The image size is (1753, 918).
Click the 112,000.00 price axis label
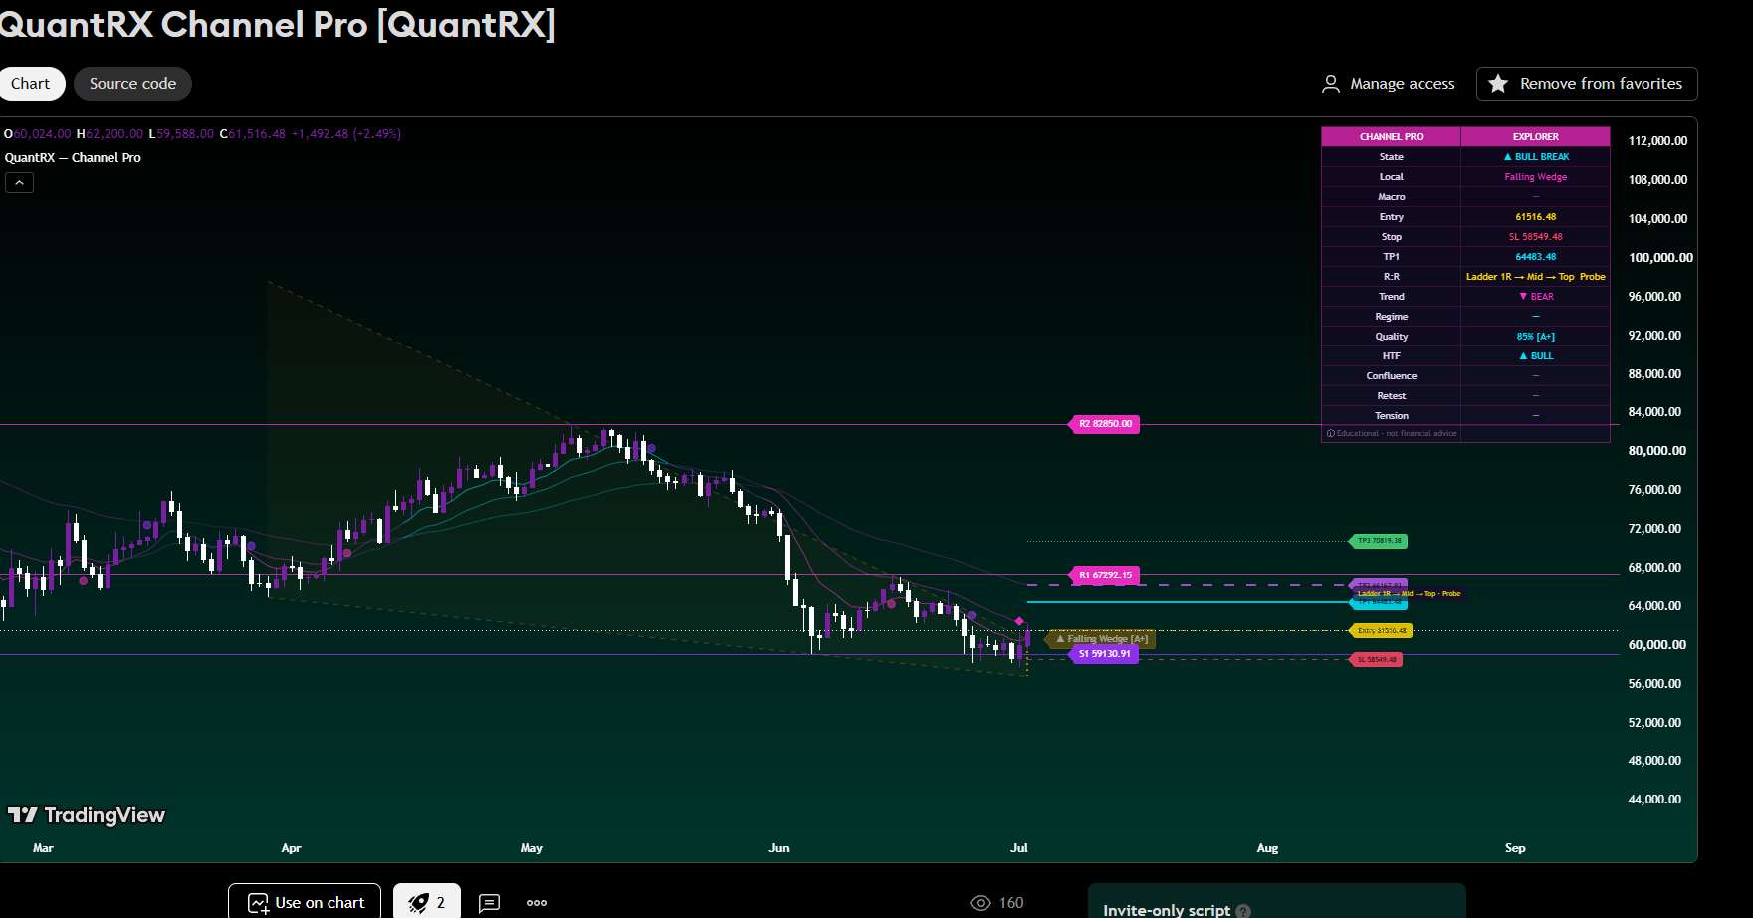pyautogui.click(x=1657, y=141)
